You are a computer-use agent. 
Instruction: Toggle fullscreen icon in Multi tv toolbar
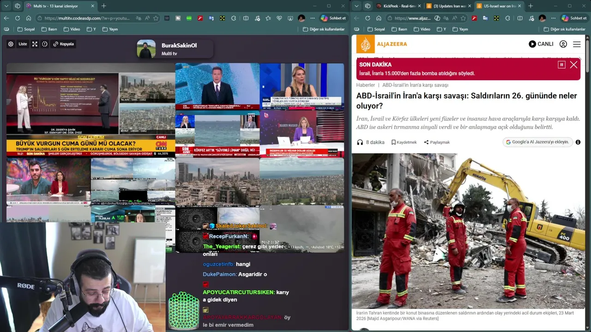(35, 44)
